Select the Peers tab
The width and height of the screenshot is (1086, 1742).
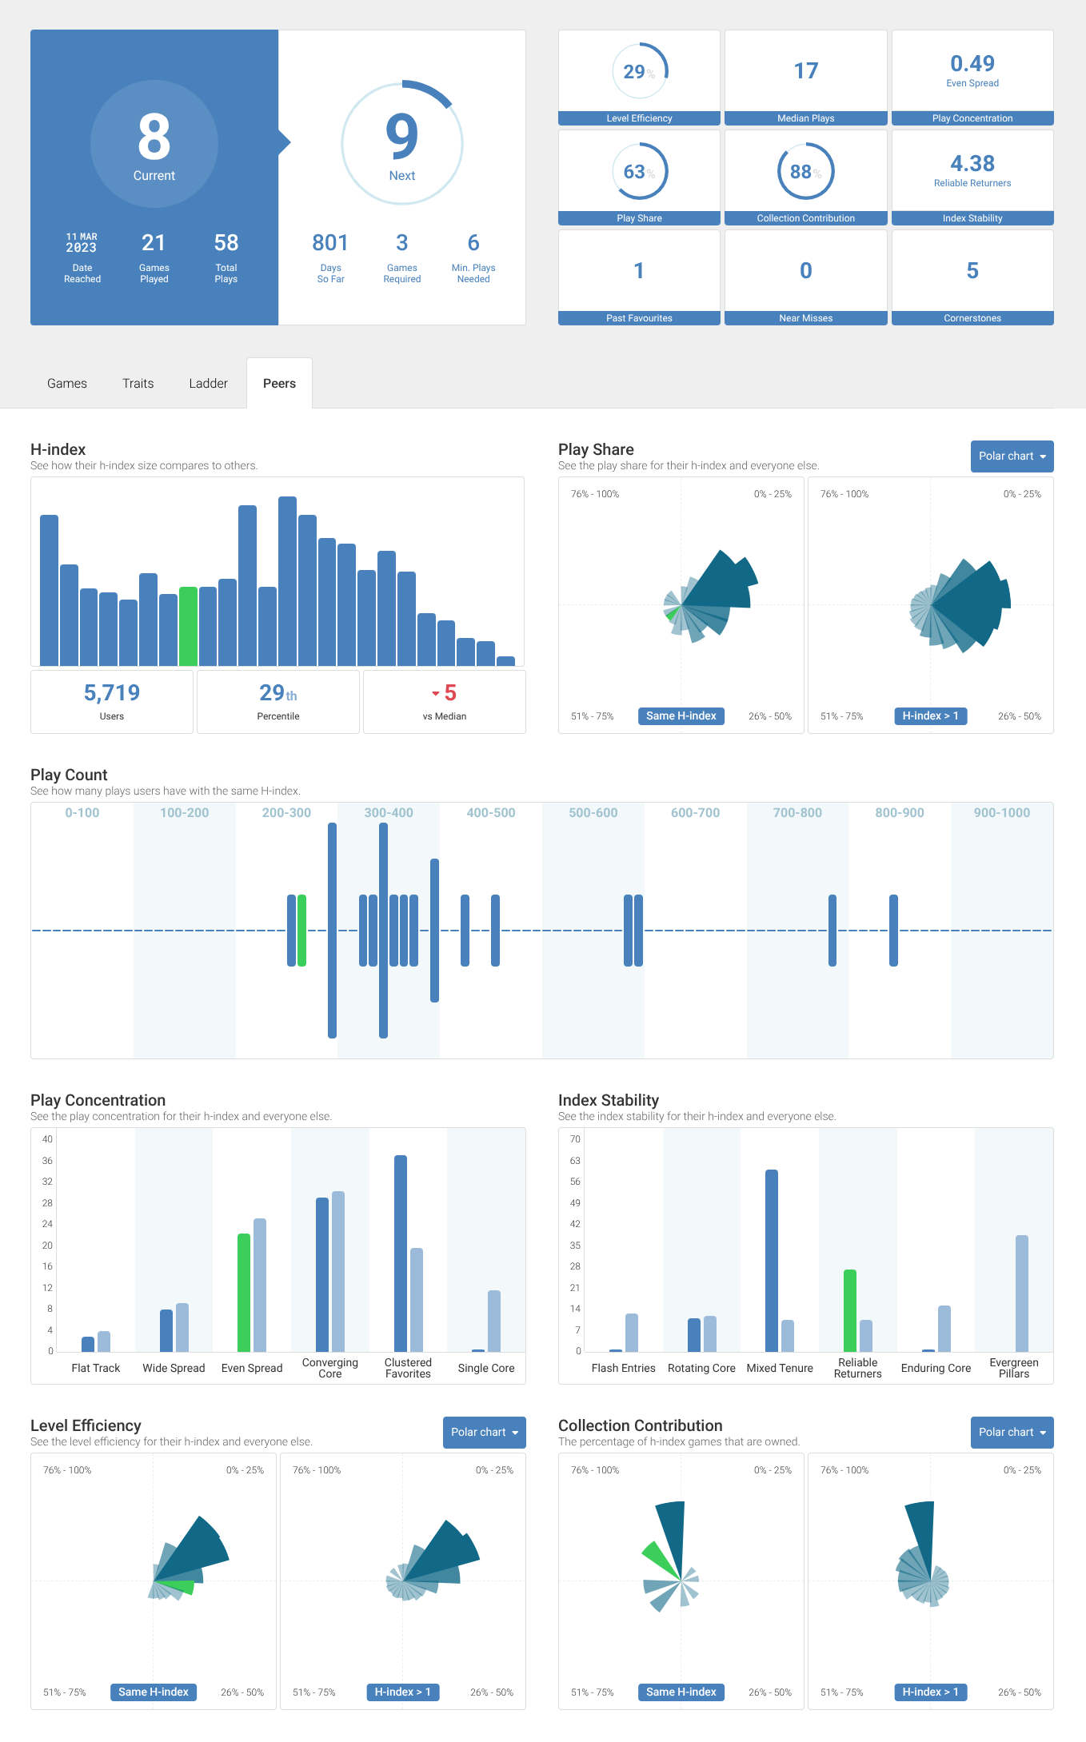pos(279,384)
